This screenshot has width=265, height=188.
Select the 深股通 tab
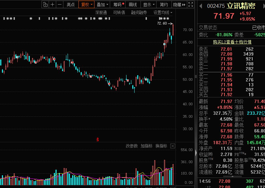(x=101, y=12)
